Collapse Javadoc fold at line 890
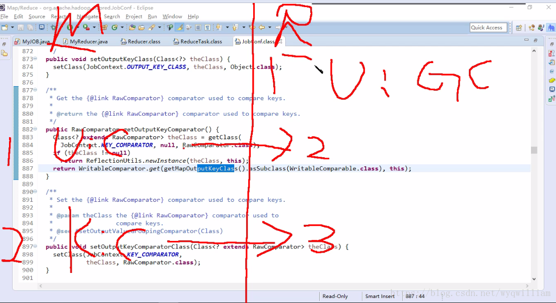This screenshot has height=303, width=556. click(35, 192)
